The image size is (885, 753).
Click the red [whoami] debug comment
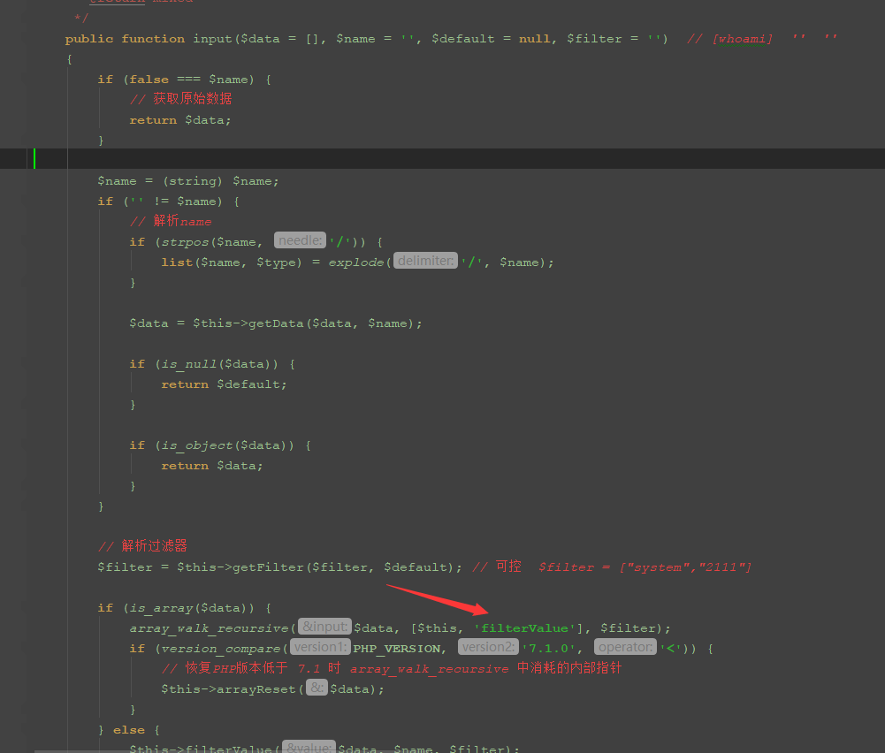[742, 39]
